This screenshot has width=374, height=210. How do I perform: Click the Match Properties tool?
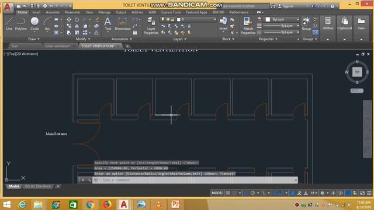point(248,26)
